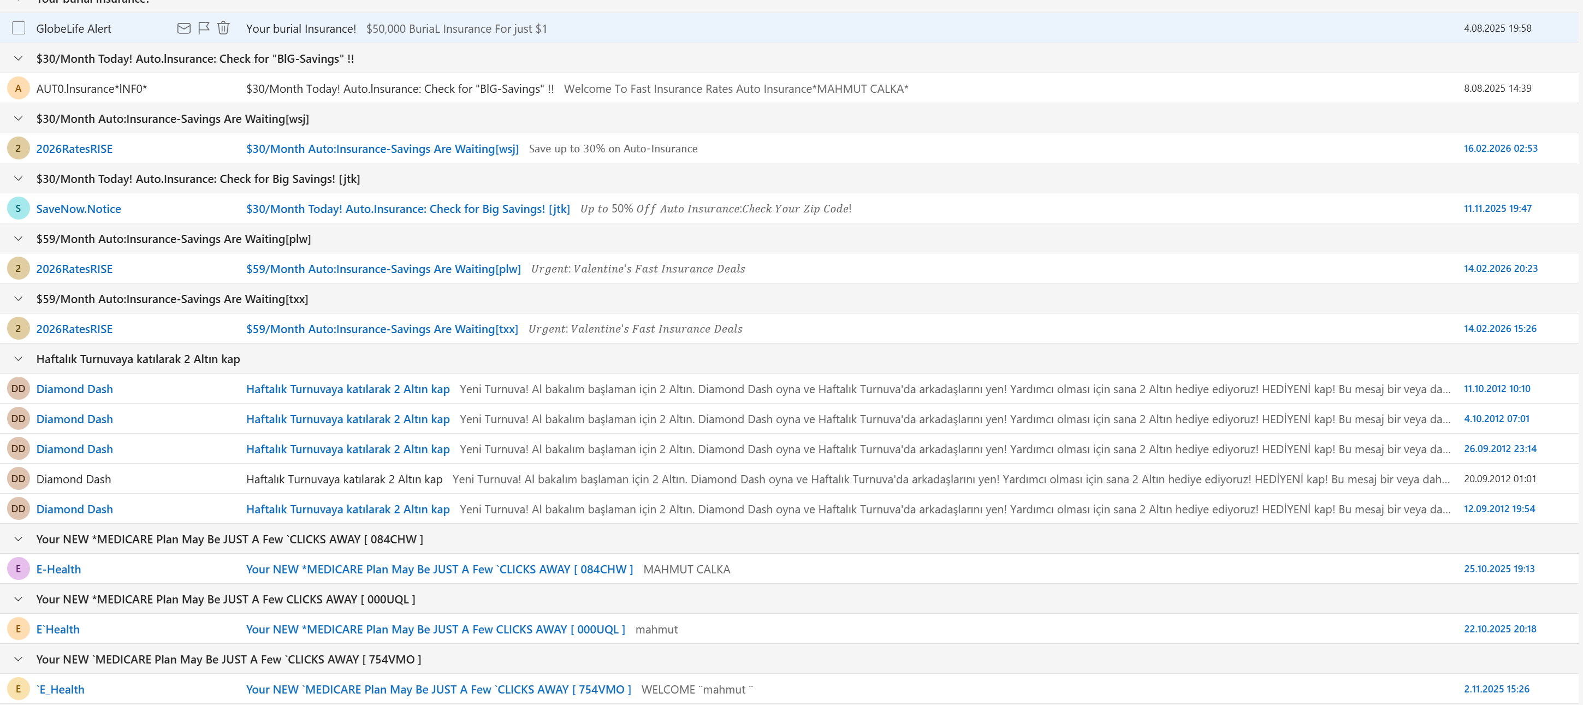Collapse the Haftalık Turnuvaya conversation group
Viewport: 1583px width, 705px height.
coord(19,359)
